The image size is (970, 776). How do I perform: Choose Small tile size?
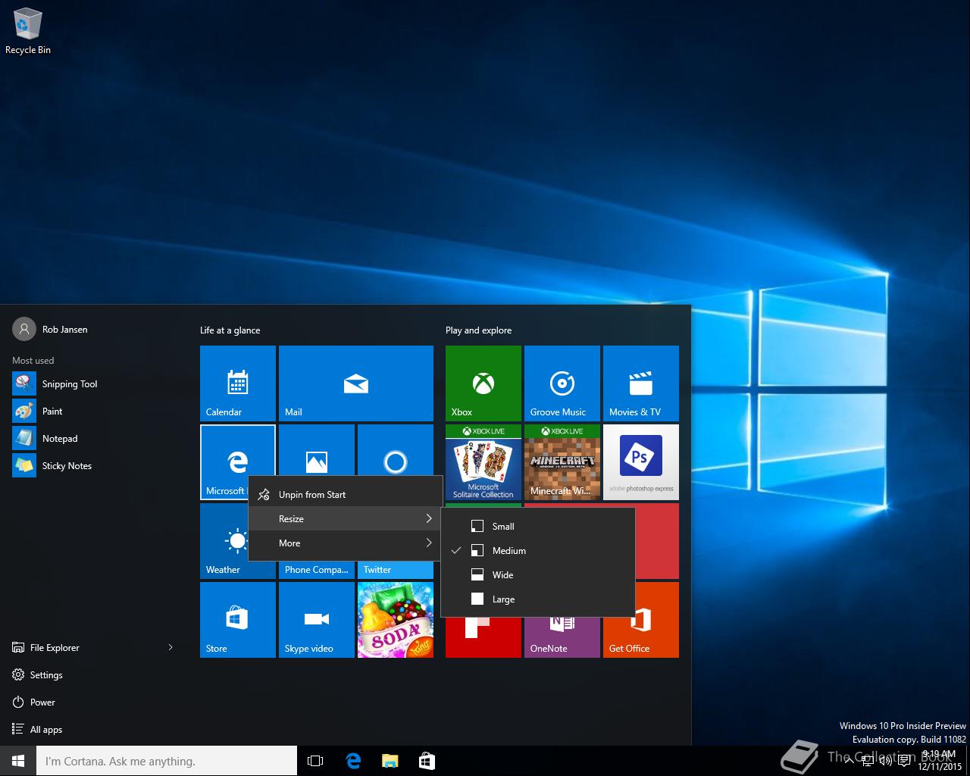click(x=537, y=527)
